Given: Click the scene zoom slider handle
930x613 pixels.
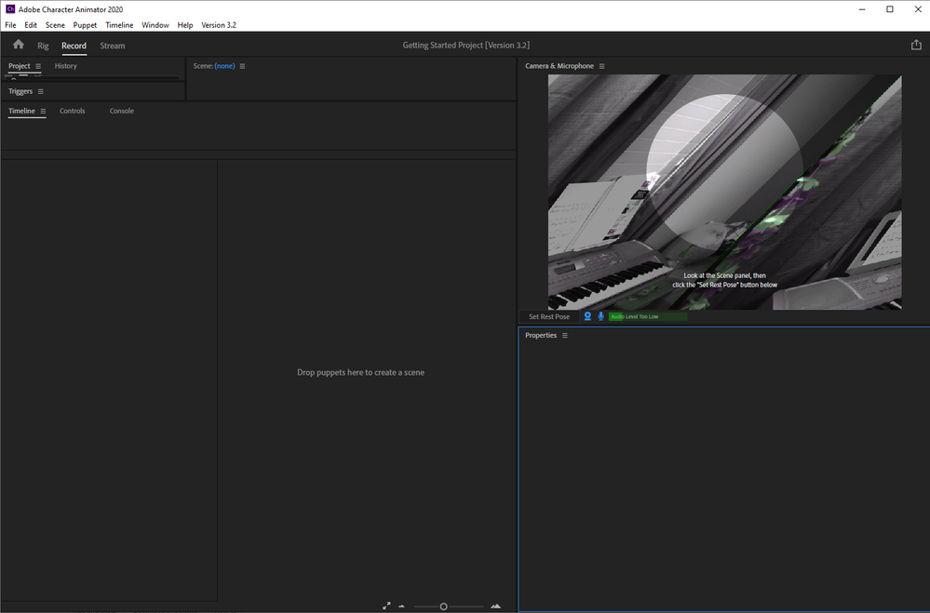Looking at the screenshot, I should pos(443,606).
